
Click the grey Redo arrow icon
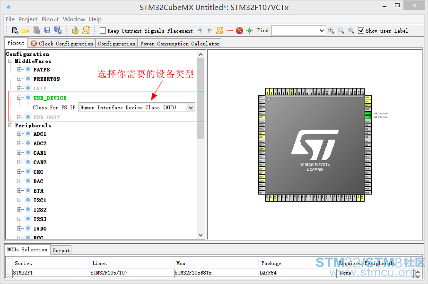point(210,31)
